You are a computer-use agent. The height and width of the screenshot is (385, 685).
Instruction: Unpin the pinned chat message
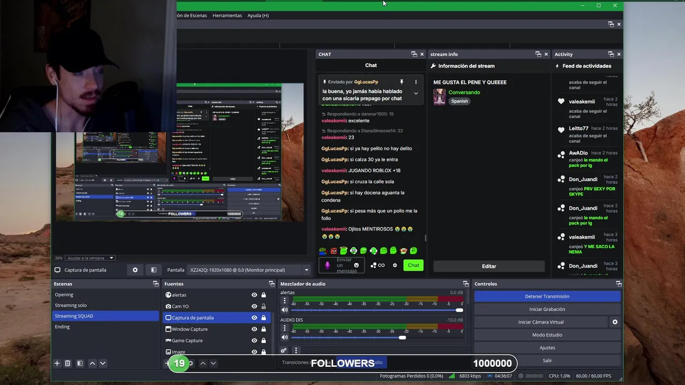(x=401, y=82)
